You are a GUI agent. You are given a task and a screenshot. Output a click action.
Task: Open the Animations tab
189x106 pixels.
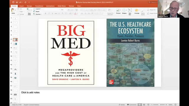[x=50, y=6]
